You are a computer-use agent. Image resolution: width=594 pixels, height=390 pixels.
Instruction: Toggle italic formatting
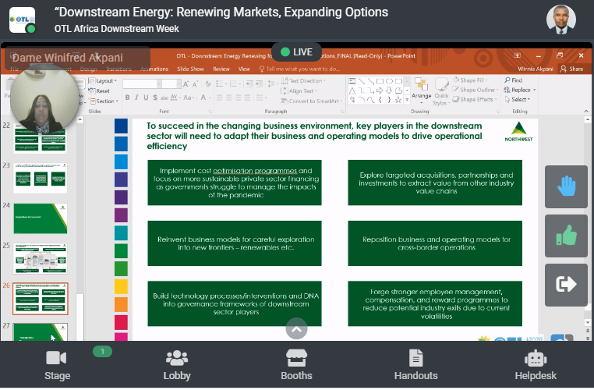(x=136, y=97)
